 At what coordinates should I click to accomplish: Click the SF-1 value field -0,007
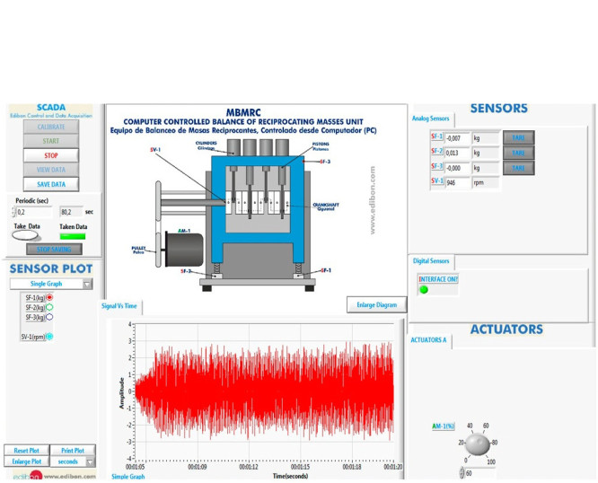point(458,138)
